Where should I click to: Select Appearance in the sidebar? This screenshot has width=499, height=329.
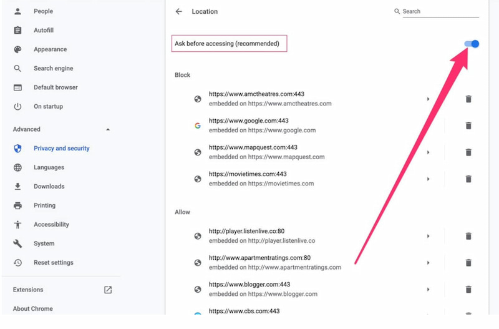pyautogui.click(x=50, y=49)
